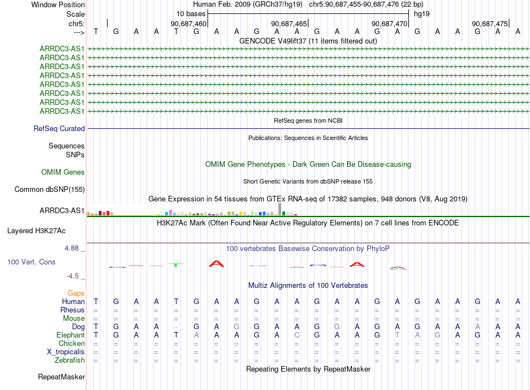530x390 pixels.
Task: Click the Window Position label
Action: 58,4
